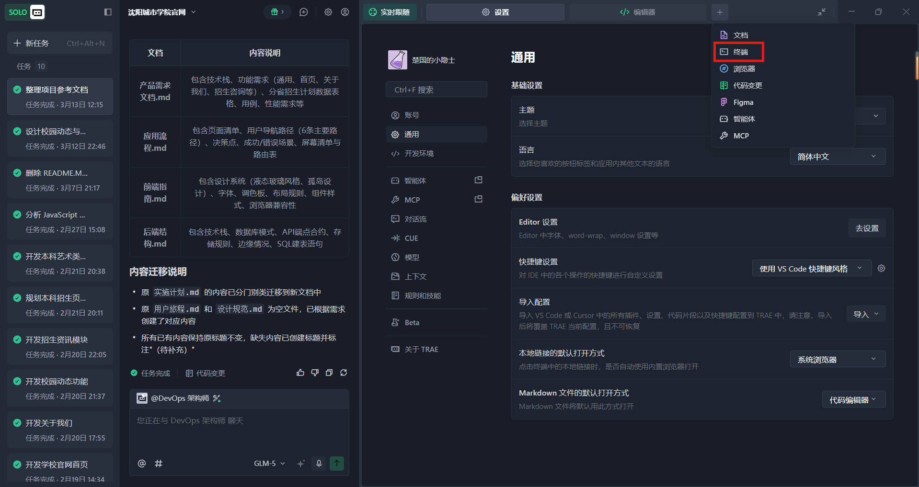The image size is (919, 487).
Task: Click 新任务 to create new task
Action: tap(60, 43)
